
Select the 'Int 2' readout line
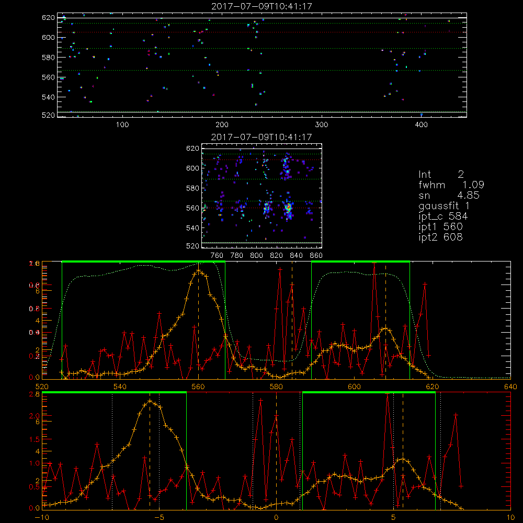[x=441, y=175]
